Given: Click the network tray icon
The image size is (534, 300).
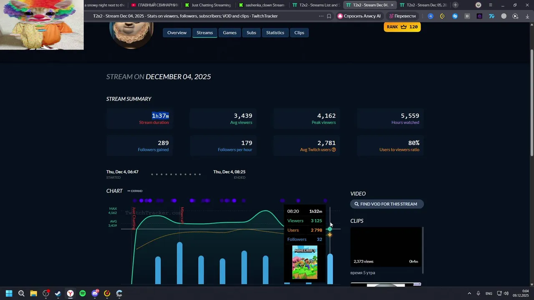Looking at the screenshot, I should point(499,293).
